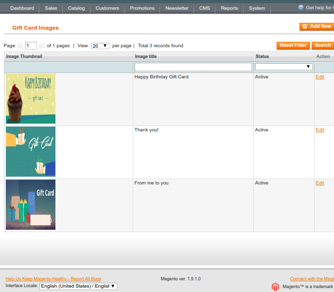
Task: Open the Catalog menu
Action: (76, 8)
